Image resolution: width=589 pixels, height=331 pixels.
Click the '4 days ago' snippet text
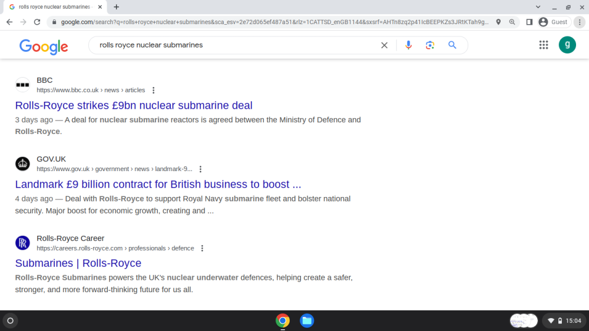click(34, 199)
